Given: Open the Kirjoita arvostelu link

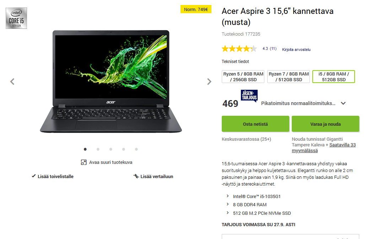Looking at the screenshot, I should (296, 50).
